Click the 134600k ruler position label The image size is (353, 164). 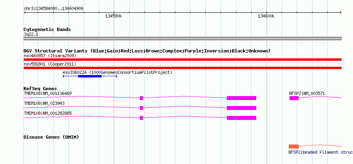[266, 16]
